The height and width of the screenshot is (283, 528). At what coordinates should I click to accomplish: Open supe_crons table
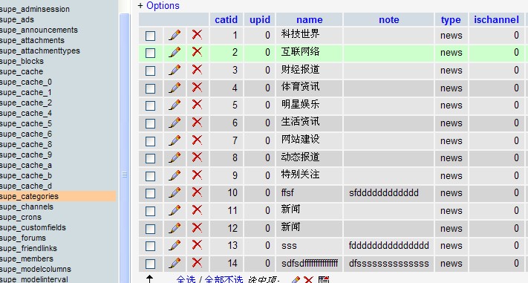pyautogui.click(x=21, y=217)
